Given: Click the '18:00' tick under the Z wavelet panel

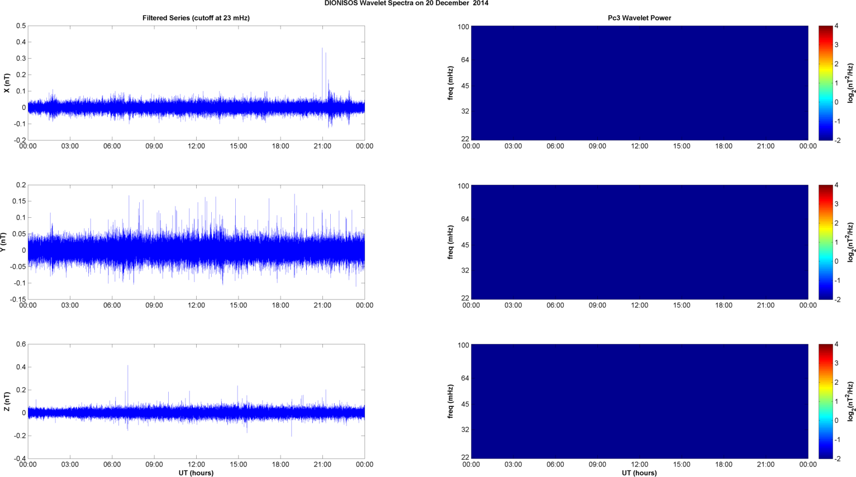Looking at the screenshot, I should (x=724, y=465).
